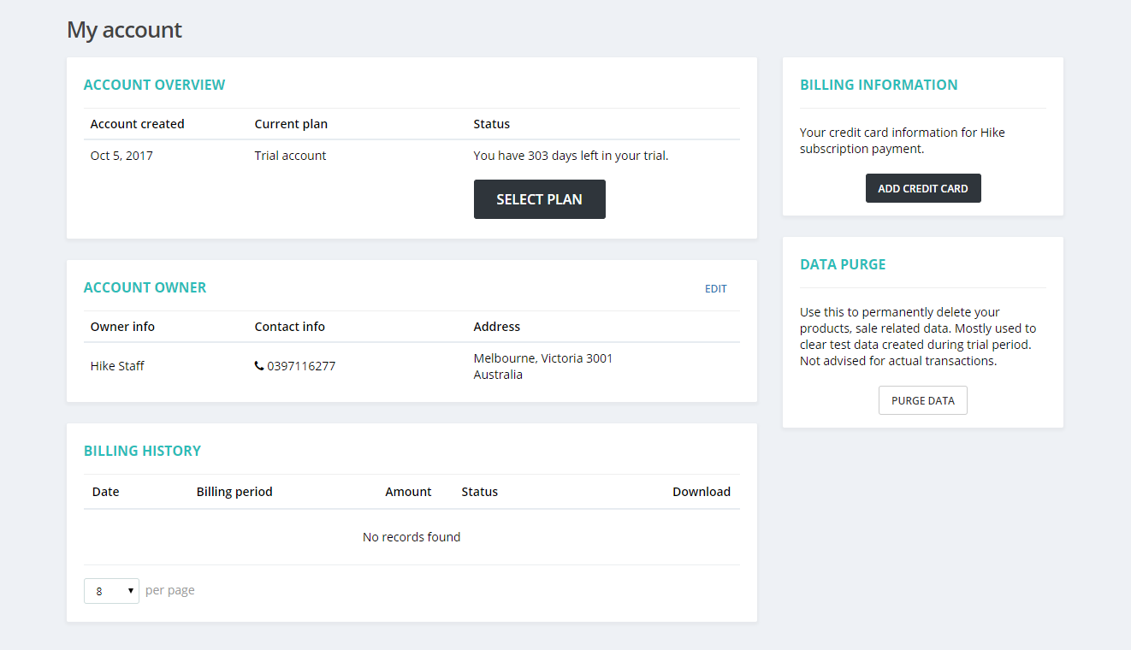Click the My account page title
The width and height of the screenshot is (1131, 650).
click(x=124, y=30)
